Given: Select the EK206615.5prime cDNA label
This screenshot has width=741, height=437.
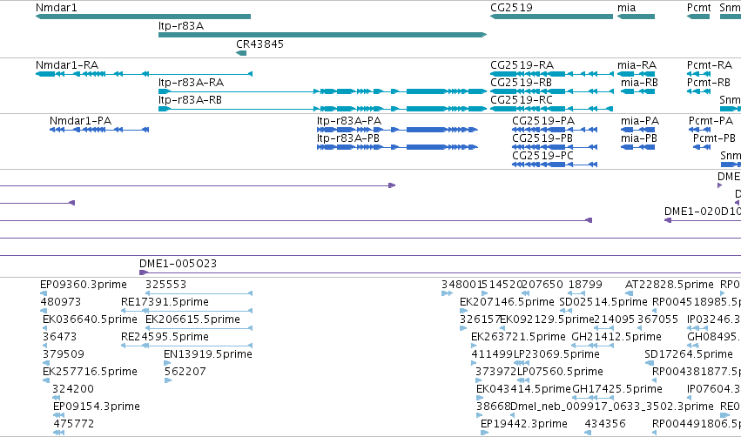Looking at the screenshot, I should pos(192,319).
